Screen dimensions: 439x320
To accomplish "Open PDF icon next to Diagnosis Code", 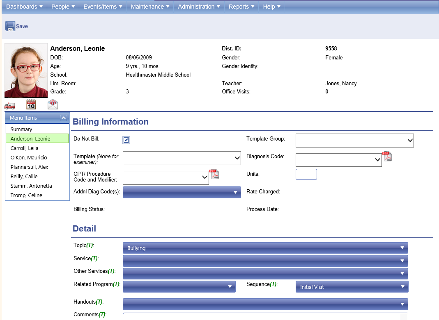I will [387, 156].
